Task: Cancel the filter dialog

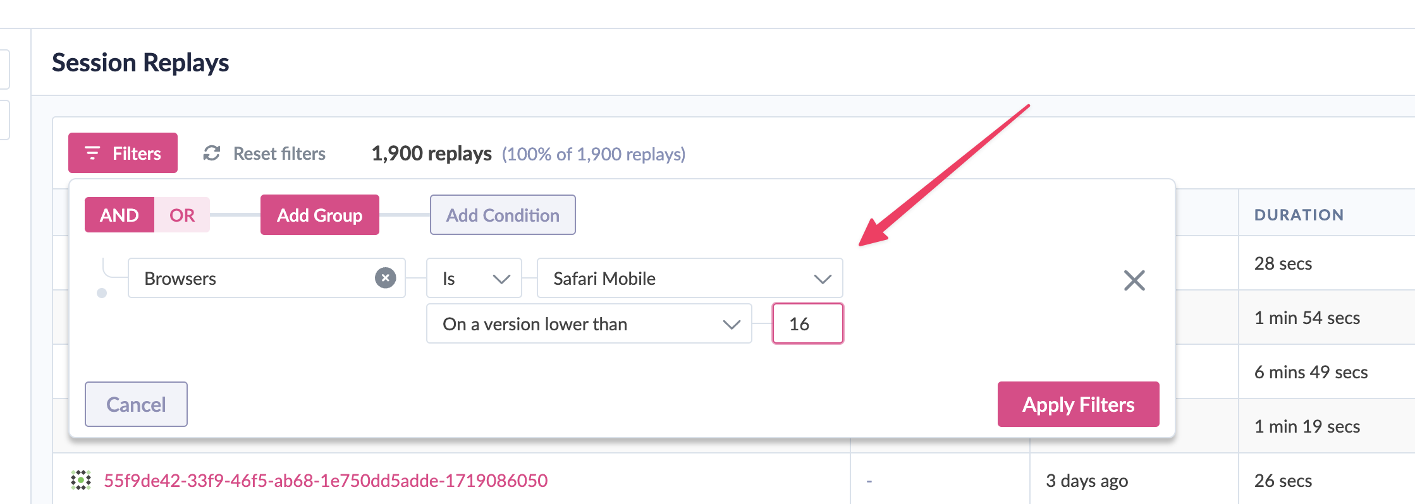Action: tap(136, 404)
